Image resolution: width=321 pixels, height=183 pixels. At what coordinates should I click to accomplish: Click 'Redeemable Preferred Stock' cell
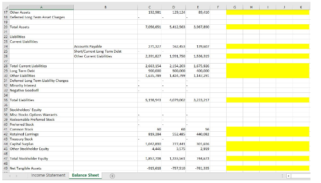(x=41, y=119)
